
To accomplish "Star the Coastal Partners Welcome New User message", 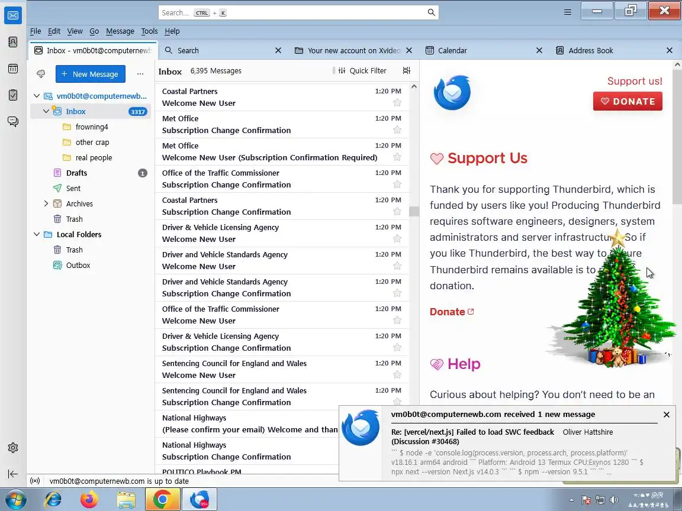I will pyautogui.click(x=397, y=102).
